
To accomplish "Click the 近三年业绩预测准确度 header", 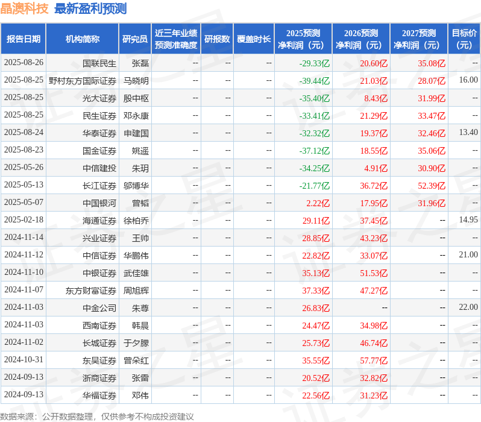I will (x=176, y=39).
